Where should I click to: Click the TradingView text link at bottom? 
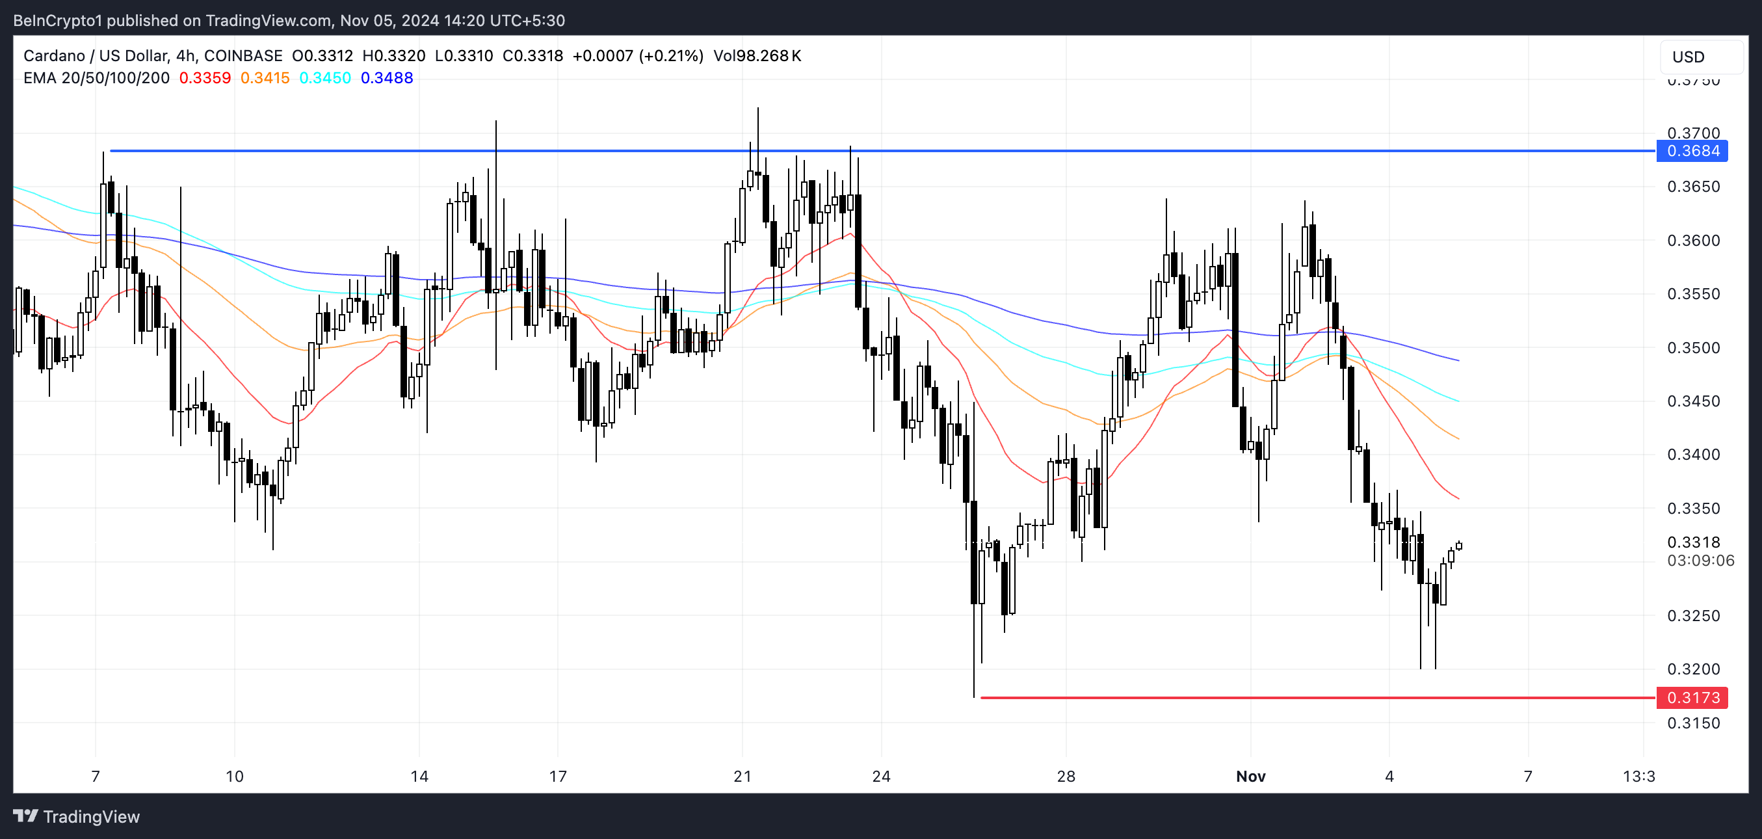pyautogui.click(x=91, y=816)
